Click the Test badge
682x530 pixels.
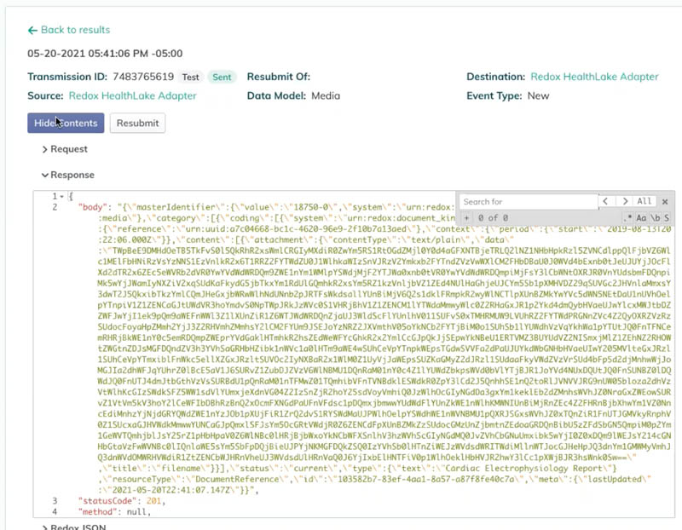190,77
